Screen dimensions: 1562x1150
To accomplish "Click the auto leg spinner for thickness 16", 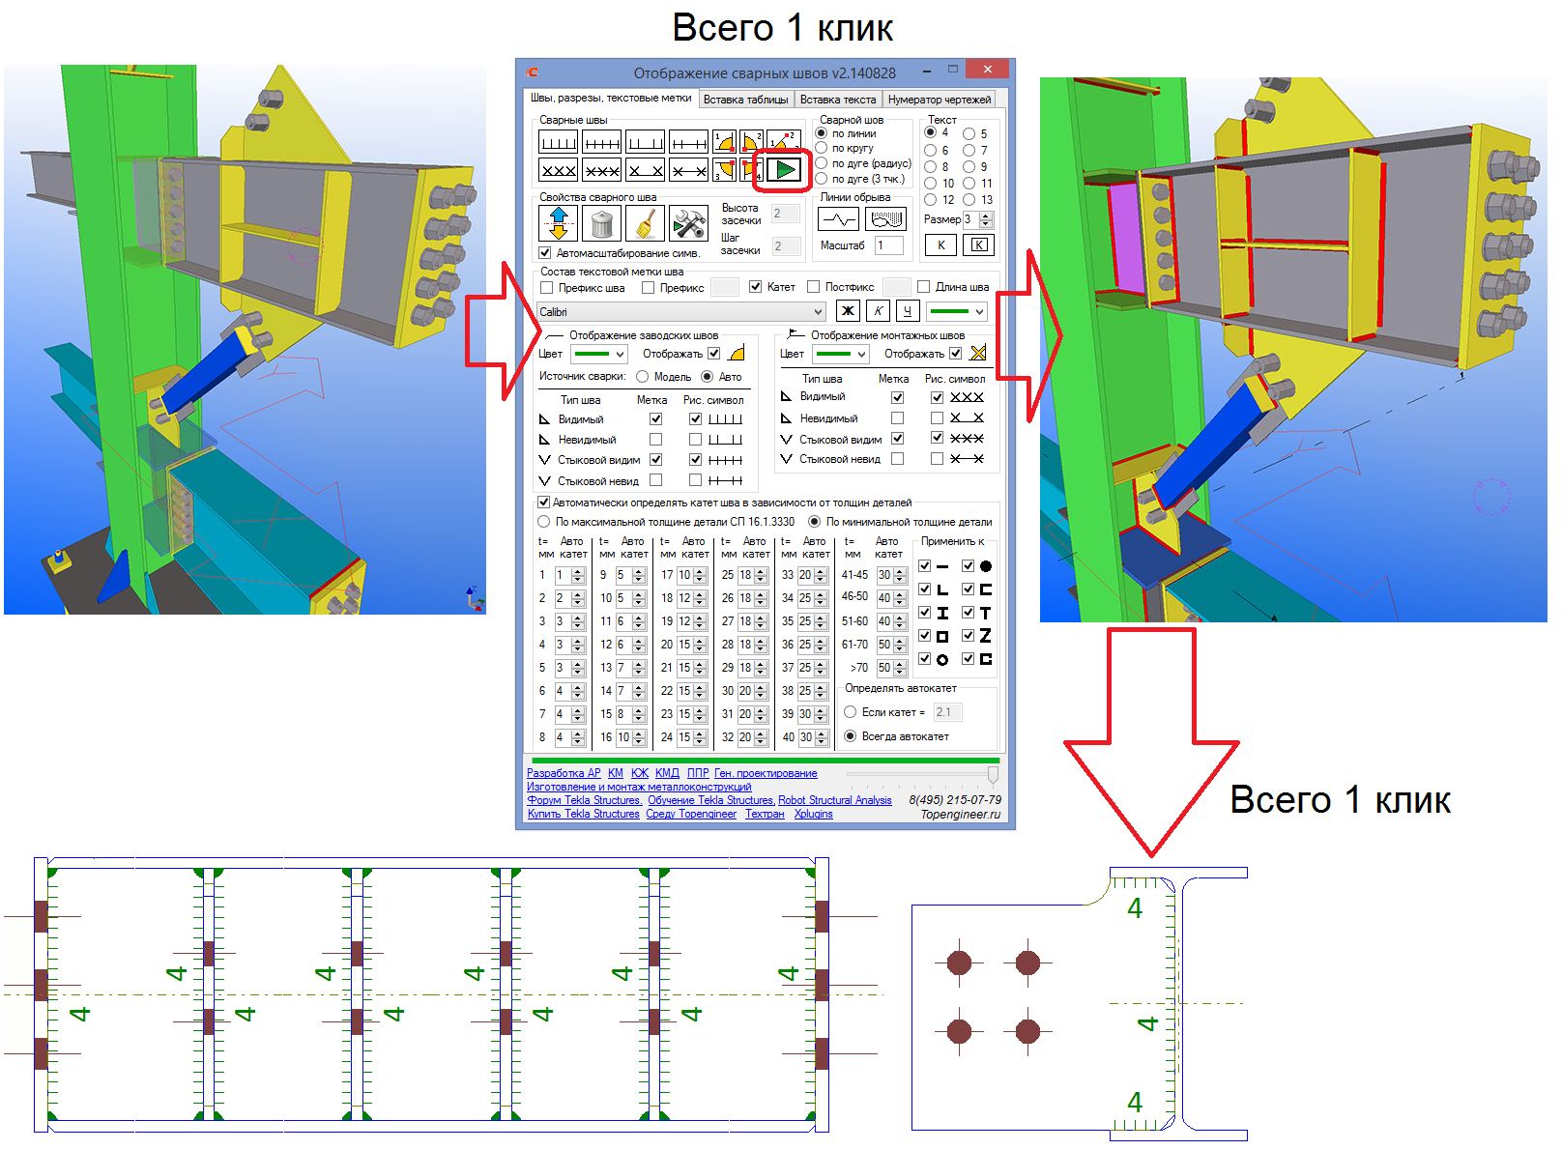I will (x=639, y=737).
